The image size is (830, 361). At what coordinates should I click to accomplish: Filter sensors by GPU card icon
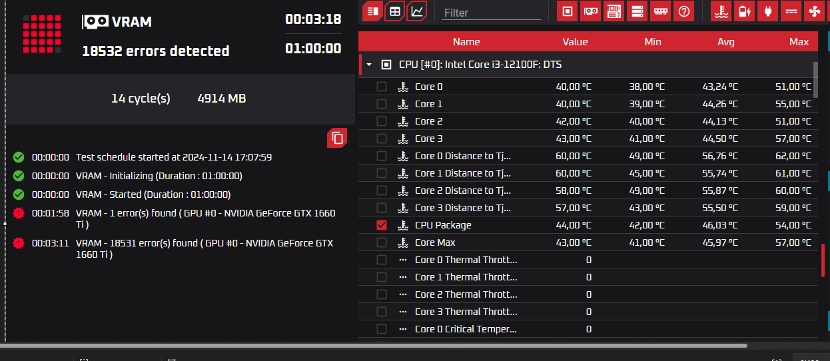coord(591,11)
